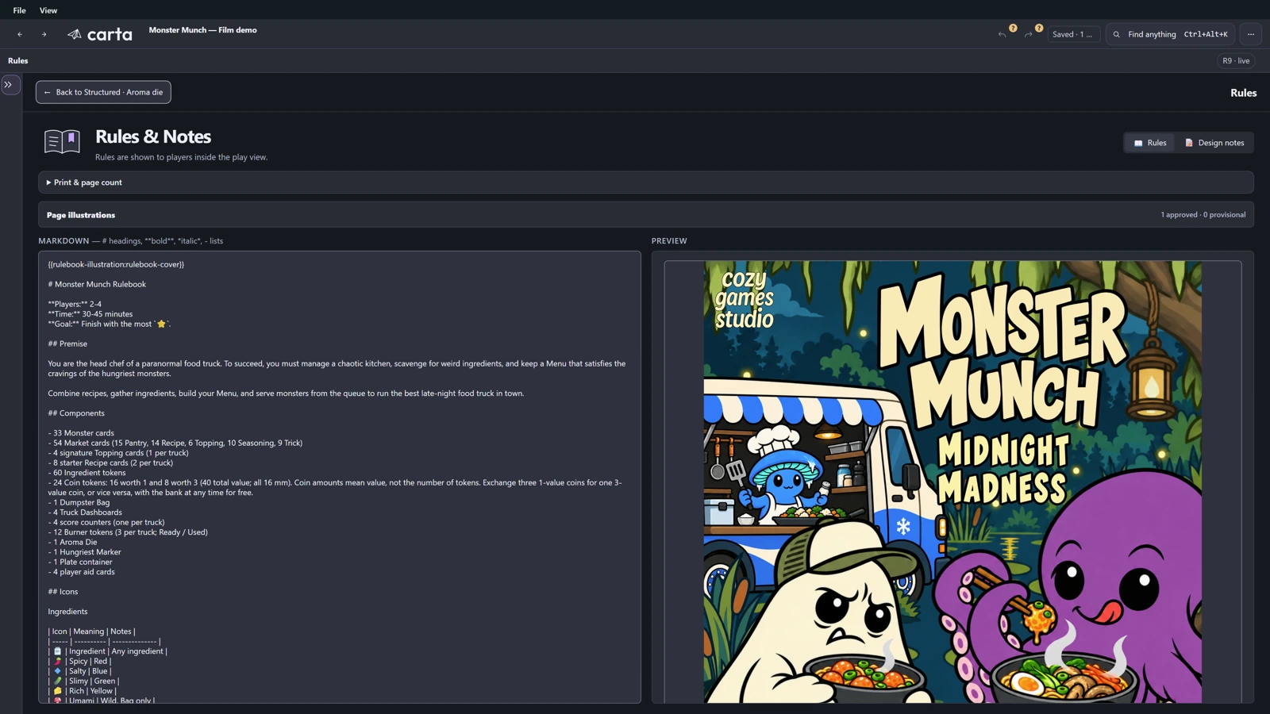Open the View menu
This screenshot has height=714, width=1270.
coord(48,10)
